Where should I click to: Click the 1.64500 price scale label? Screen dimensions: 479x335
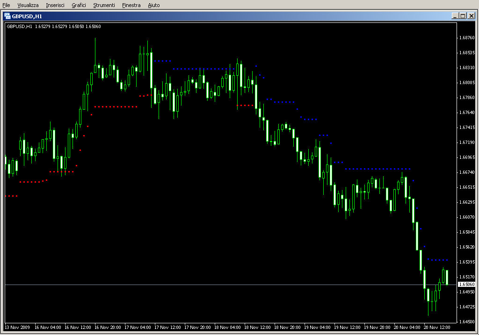click(467, 321)
